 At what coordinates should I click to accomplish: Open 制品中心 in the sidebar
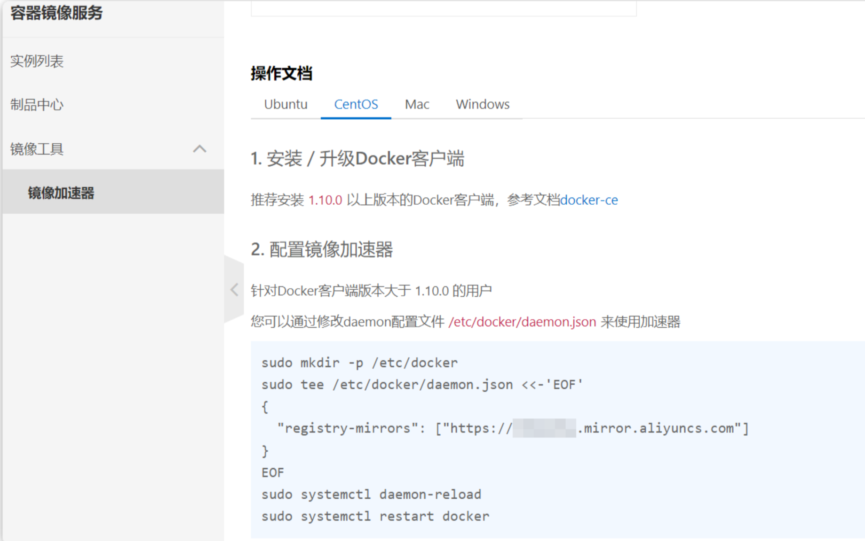coord(37,105)
